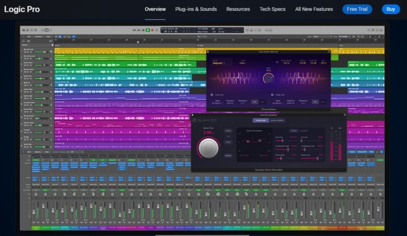View All New Features
Viewport: 407px width, 236px height.
click(314, 9)
